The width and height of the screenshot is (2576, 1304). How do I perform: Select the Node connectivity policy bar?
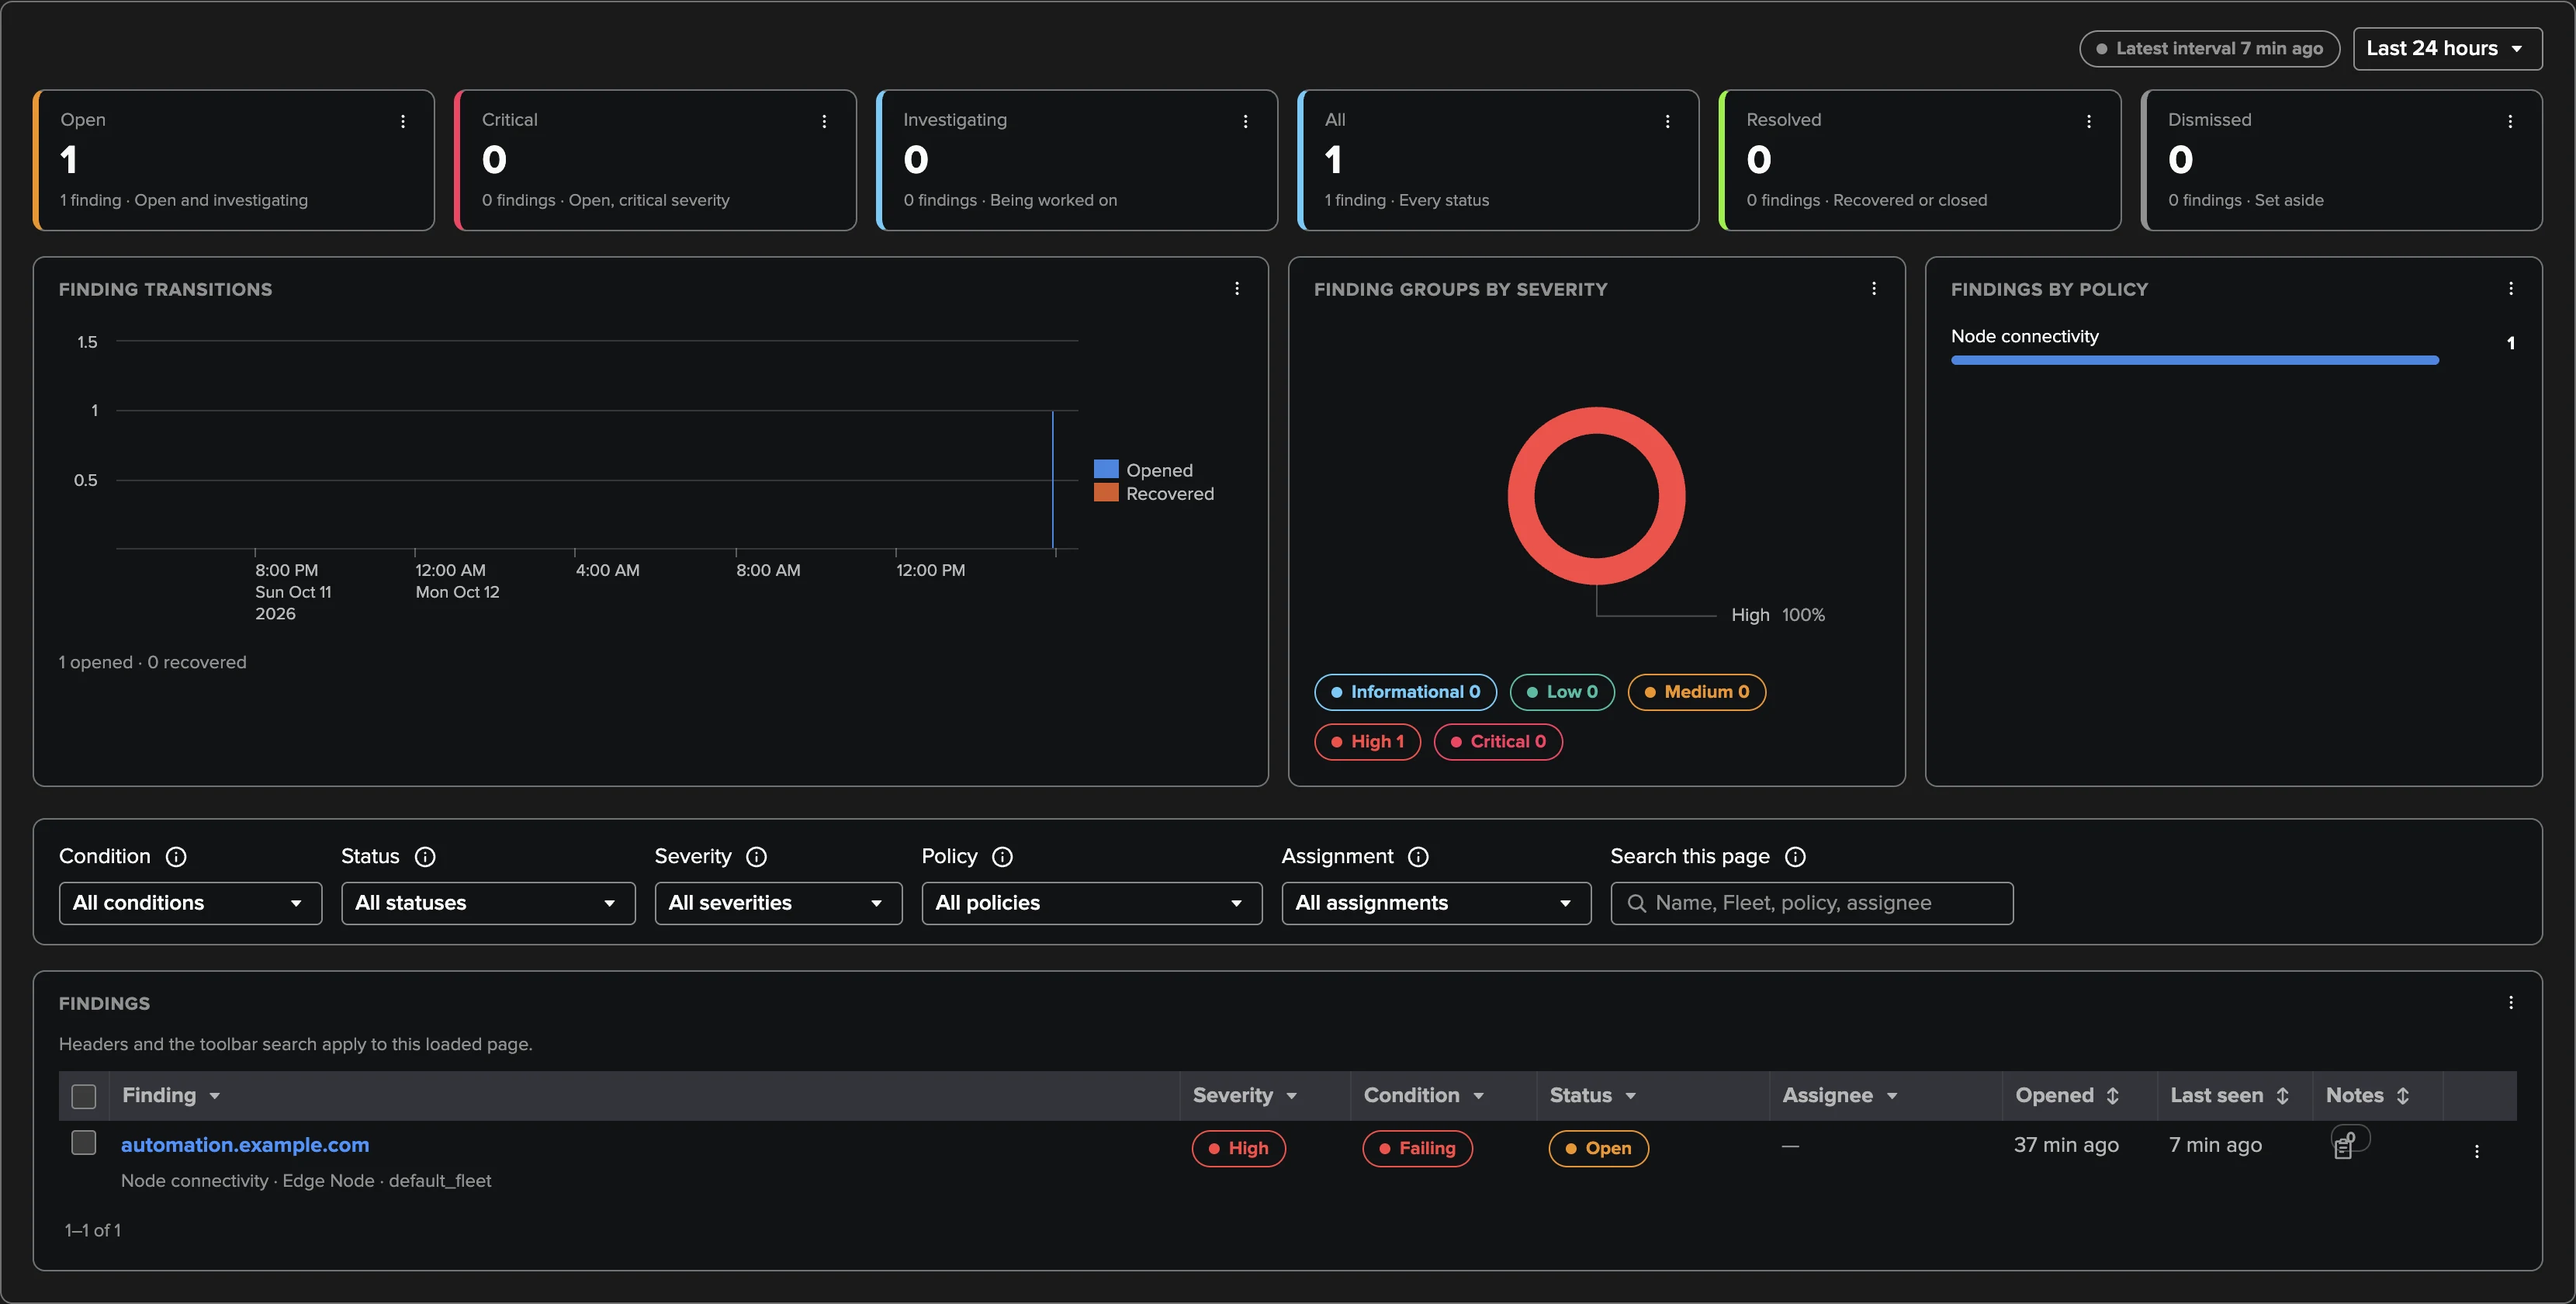[2194, 360]
